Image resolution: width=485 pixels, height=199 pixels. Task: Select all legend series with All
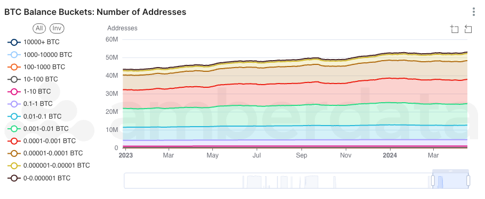[39, 28]
